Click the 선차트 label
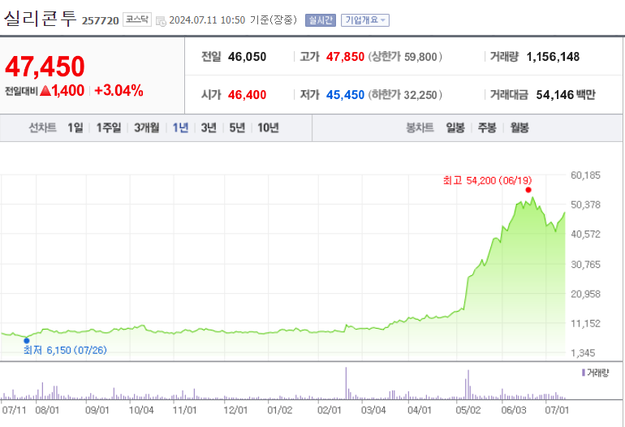This screenshot has width=625, height=427. point(43,127)
